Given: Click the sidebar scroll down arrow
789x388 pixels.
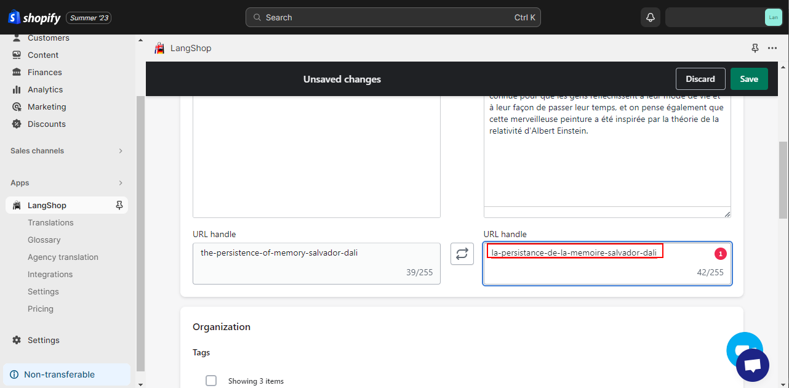Looking at the screenshot, I should 140,384.
